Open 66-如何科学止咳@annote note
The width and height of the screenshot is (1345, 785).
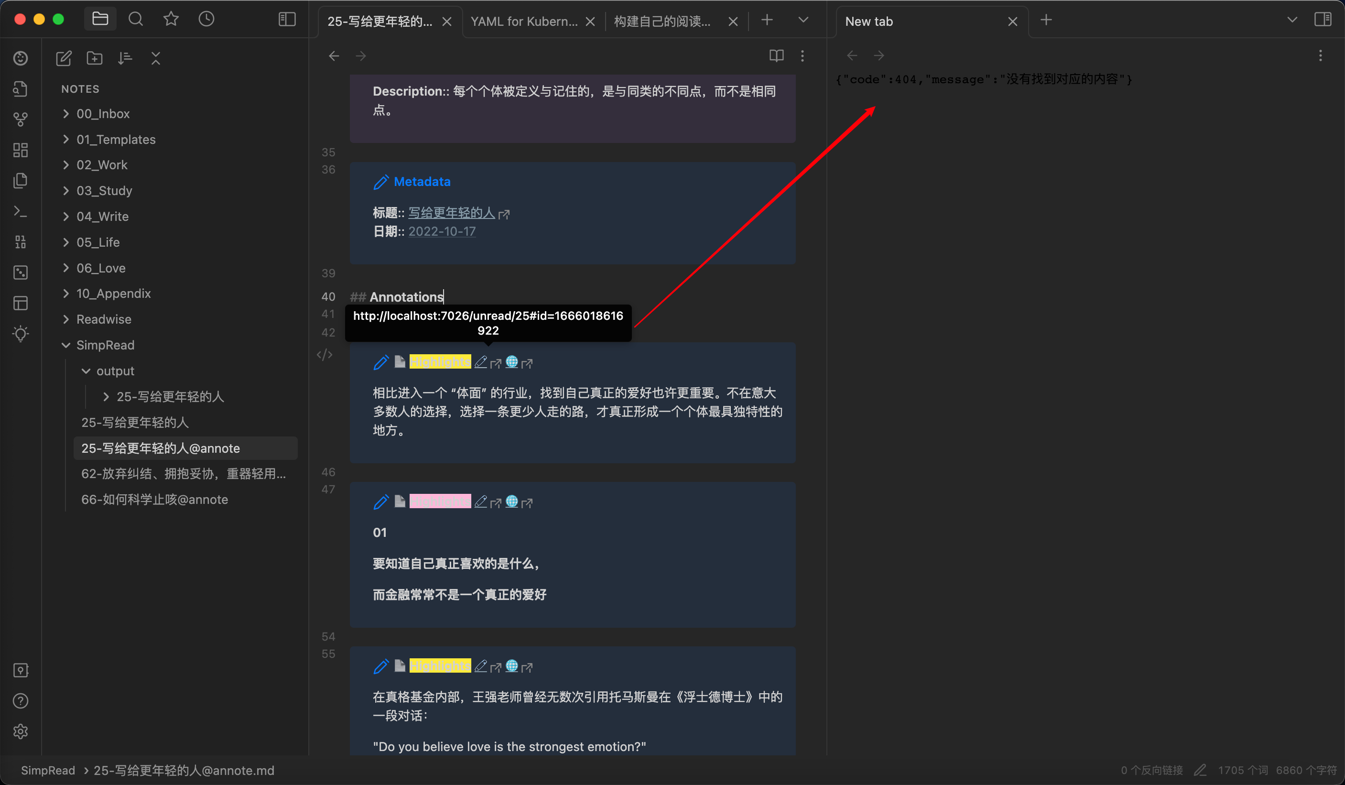point(155,499)
